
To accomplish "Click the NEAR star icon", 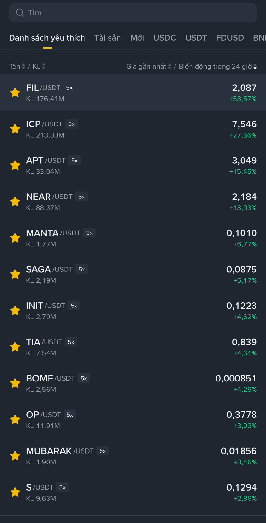I will pyautogui.click(x=15, y=202).
